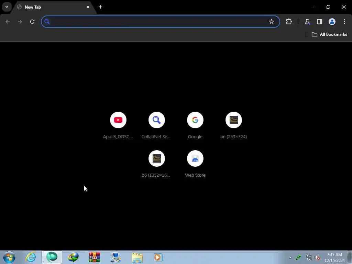Click the muted volume tray icon
This screenshot has width=352, height=264.
click(x=317, y=257)
